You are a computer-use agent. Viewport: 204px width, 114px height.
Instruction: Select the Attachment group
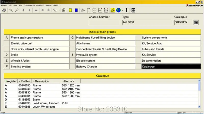(x=105, y=43)
